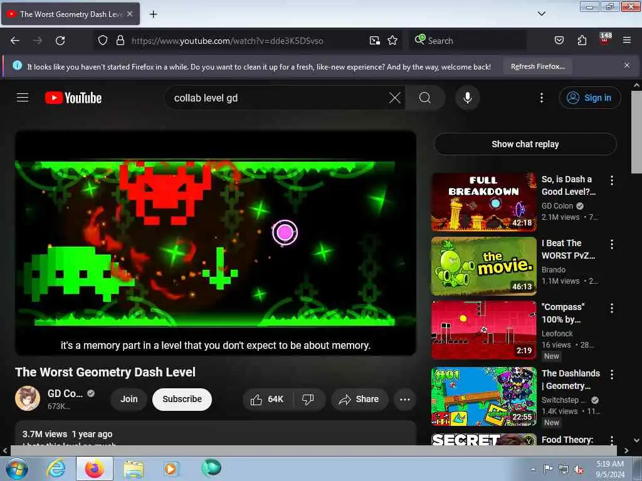Click Show chat replay button
The image size is (642, 481).
[525, 144]
